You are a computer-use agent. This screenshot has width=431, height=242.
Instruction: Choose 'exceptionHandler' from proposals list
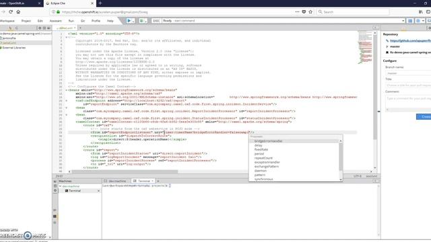click(294, 162)
